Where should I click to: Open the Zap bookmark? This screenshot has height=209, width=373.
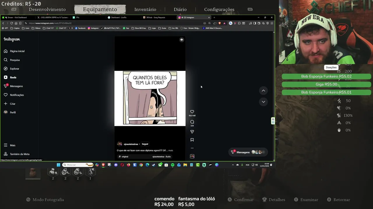126,28
